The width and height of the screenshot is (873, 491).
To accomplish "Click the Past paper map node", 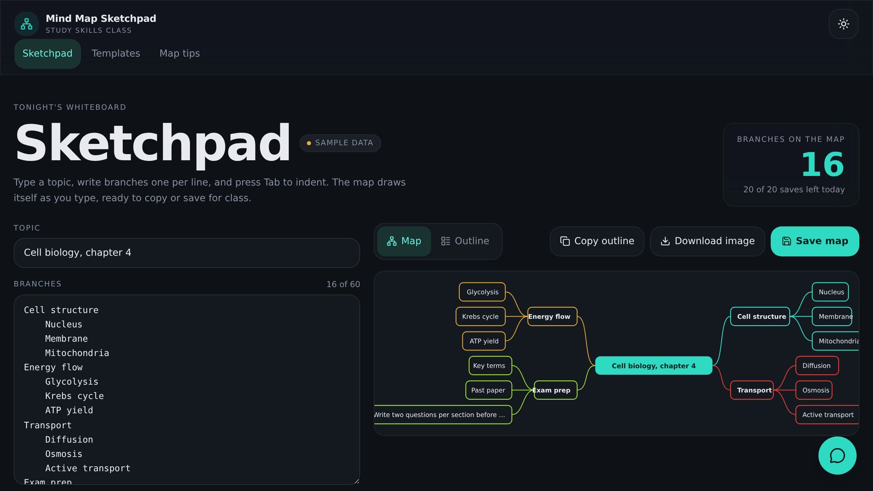I will [x=489, y=390].
